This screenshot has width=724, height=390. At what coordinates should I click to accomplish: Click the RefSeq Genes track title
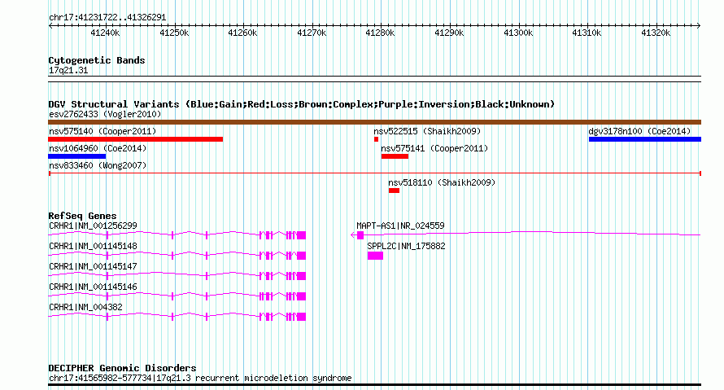83,216
